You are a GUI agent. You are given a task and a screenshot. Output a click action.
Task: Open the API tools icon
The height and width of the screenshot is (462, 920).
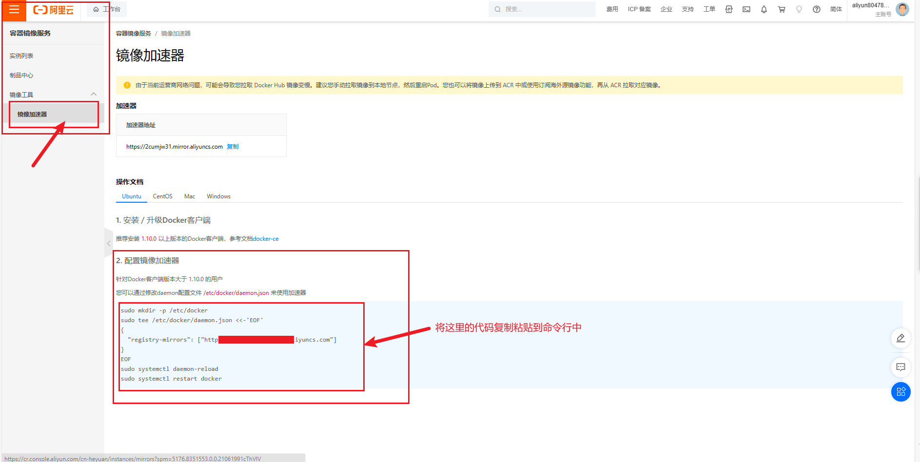(x=729, y=9)
